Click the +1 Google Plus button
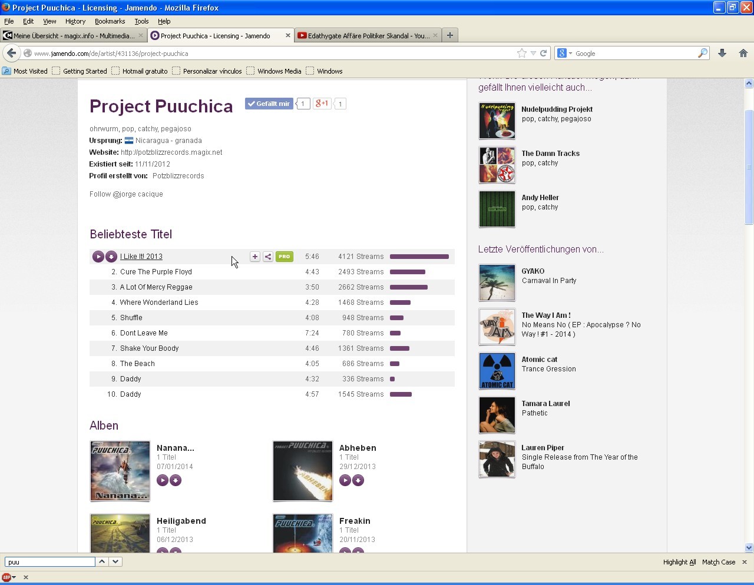This screenshot has height=585, width=754. [x=322, y=103]
